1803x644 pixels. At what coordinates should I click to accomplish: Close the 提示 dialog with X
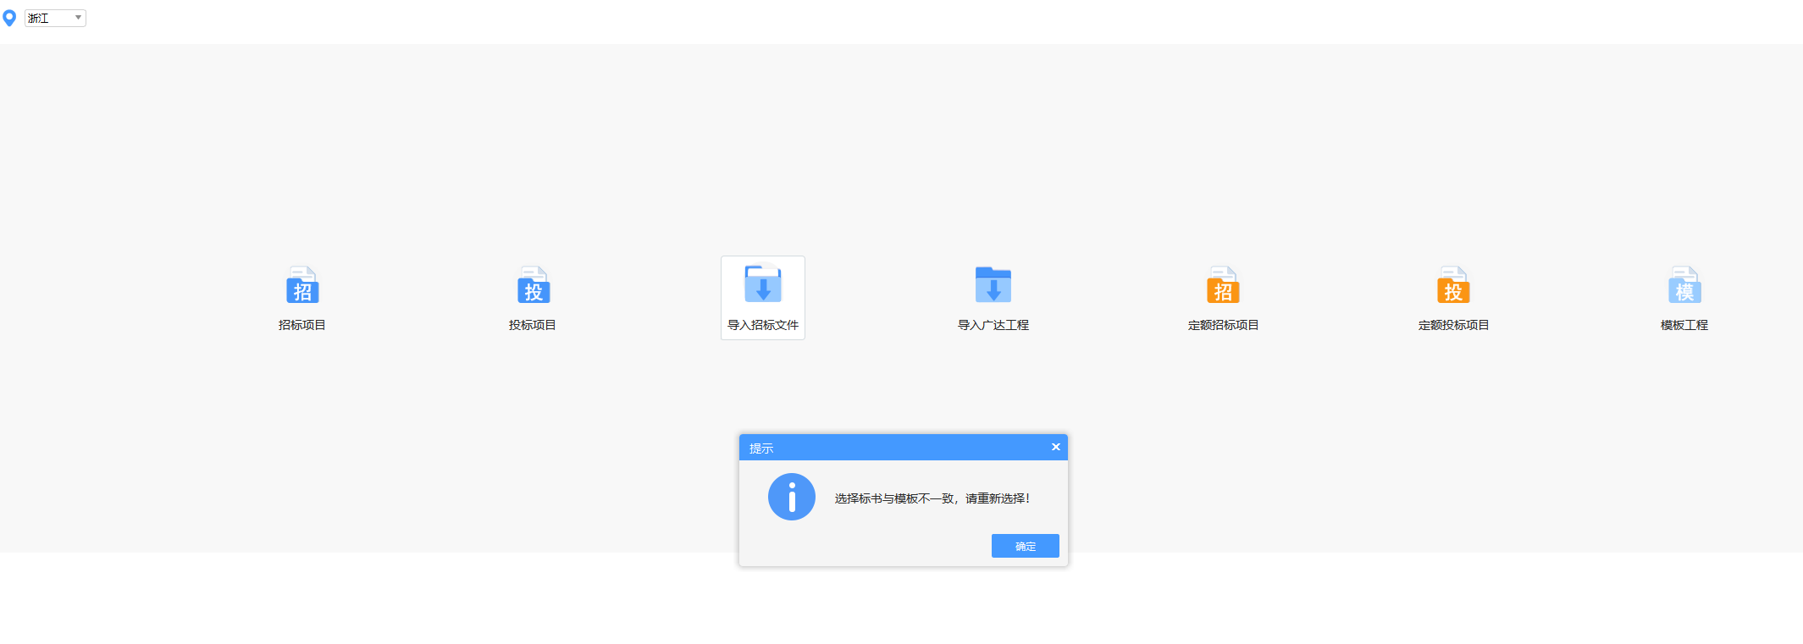[1056, 447]
